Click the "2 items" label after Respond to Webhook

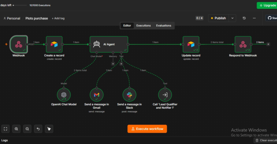coord(260,42)
